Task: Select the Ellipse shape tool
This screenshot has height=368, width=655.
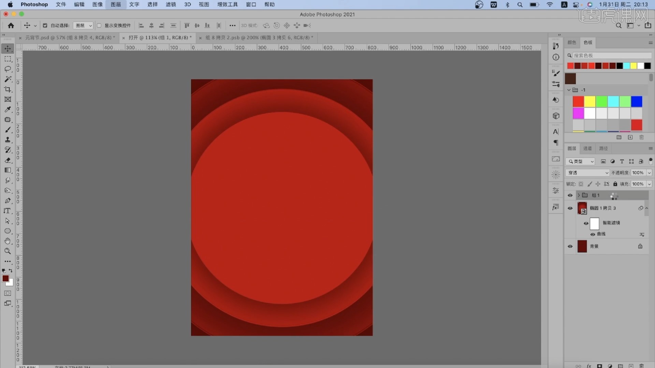Action: point(8,231)
